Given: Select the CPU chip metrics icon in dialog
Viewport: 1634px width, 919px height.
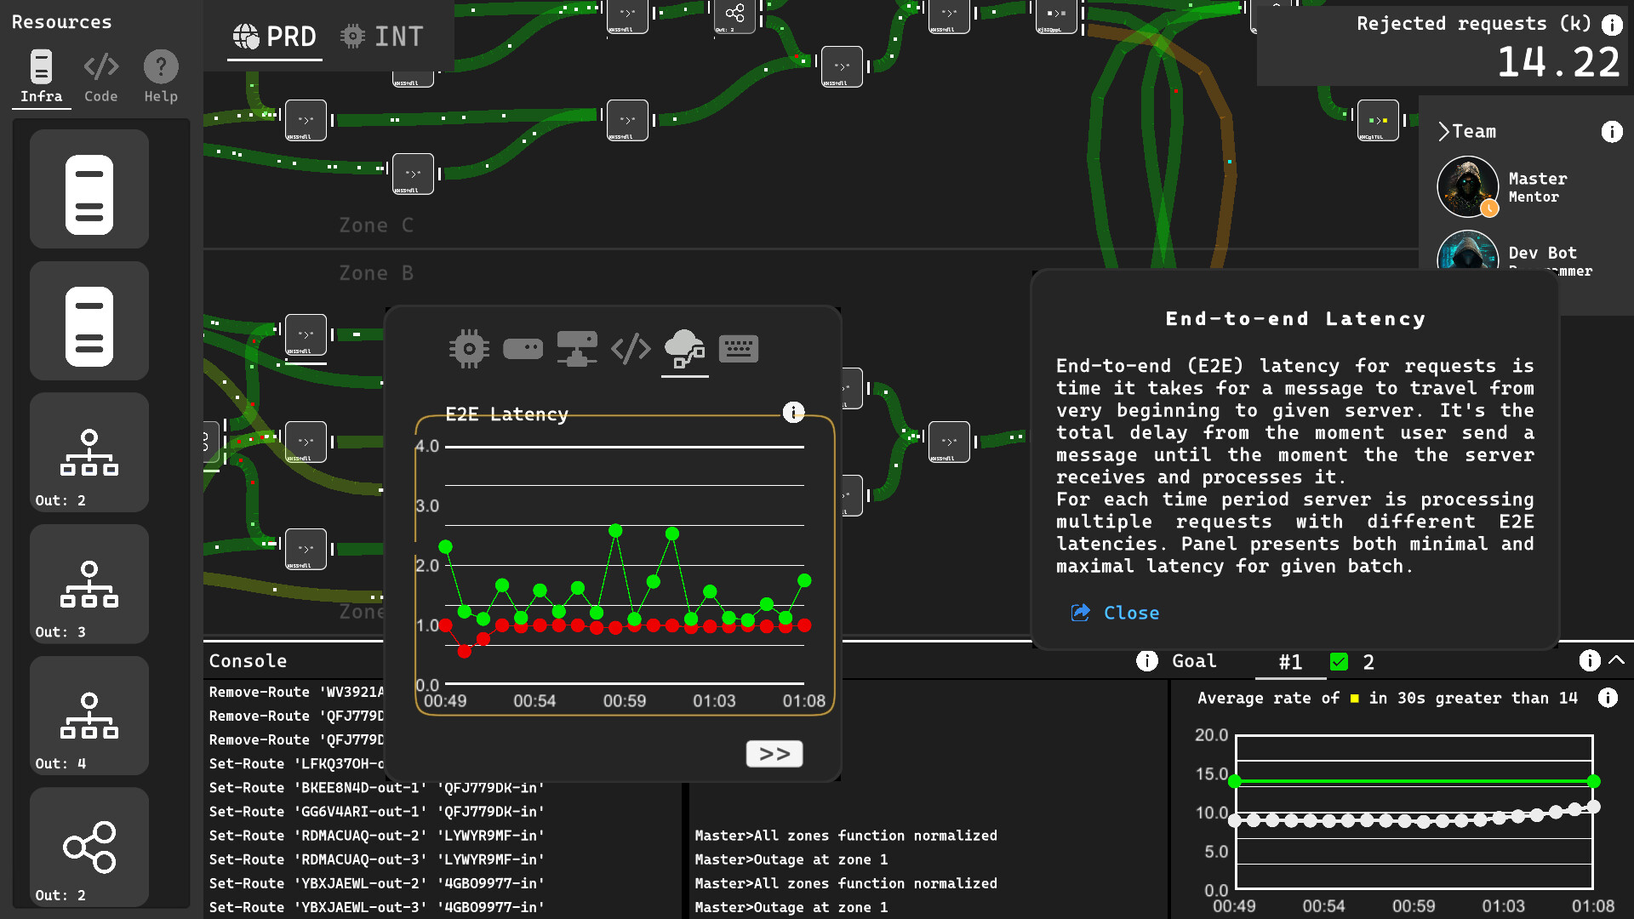Looking at the screenshot, I should point(469,348).
